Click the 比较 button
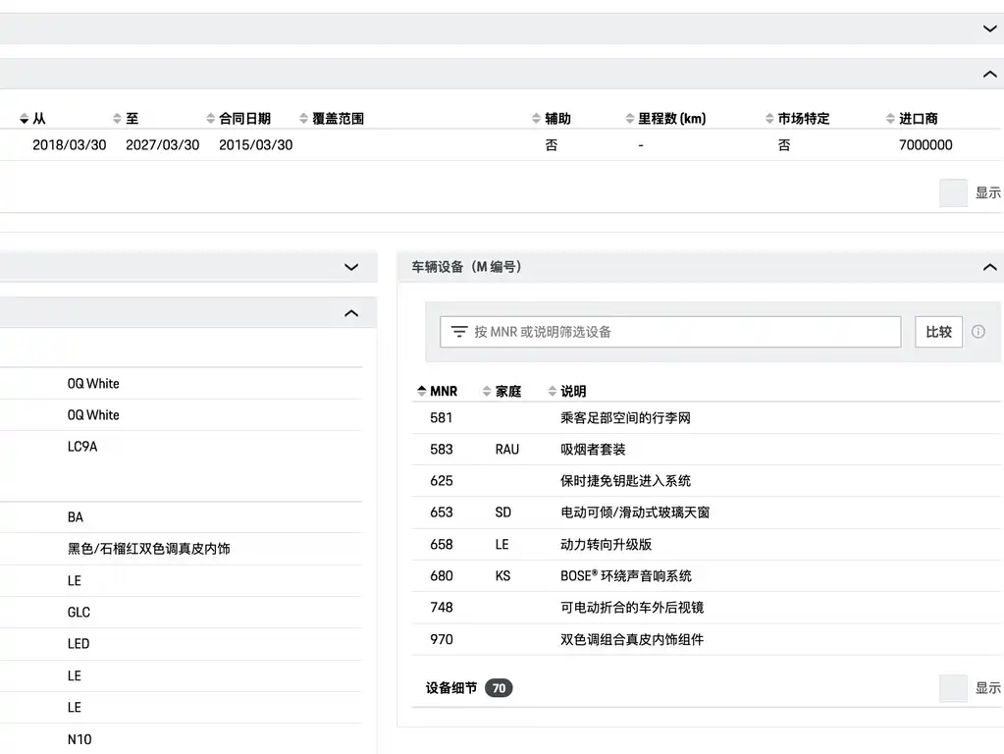1004x754 pixels. click(x=938, y=332)
